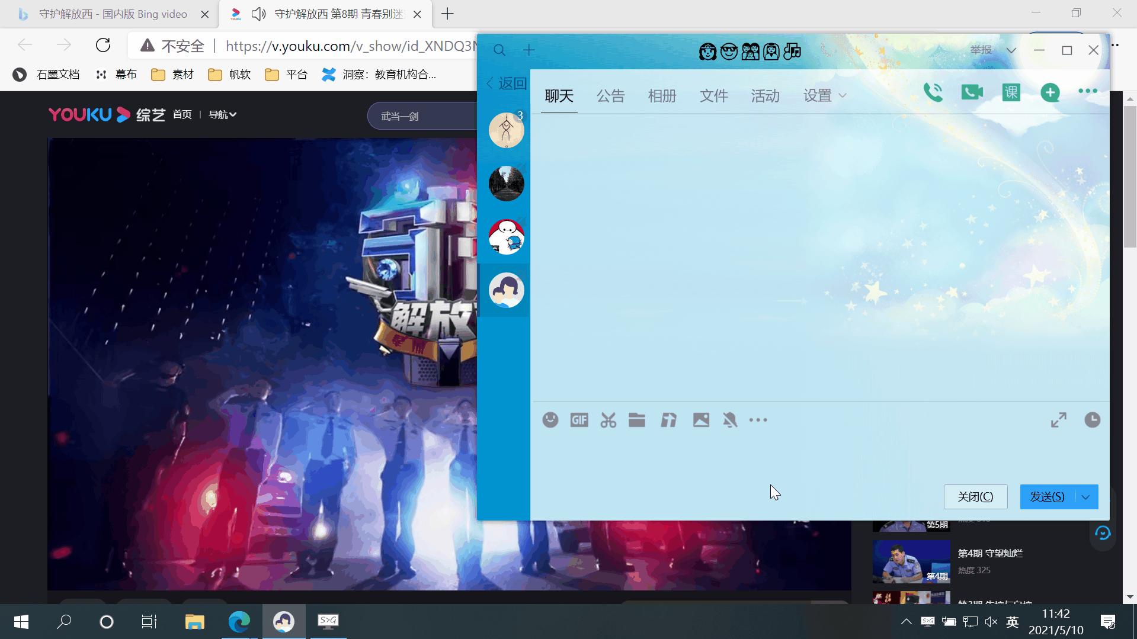Insert a GIF using the GIF icon
The width and height of the screenshot is (1137, 639).
(579, 420)
